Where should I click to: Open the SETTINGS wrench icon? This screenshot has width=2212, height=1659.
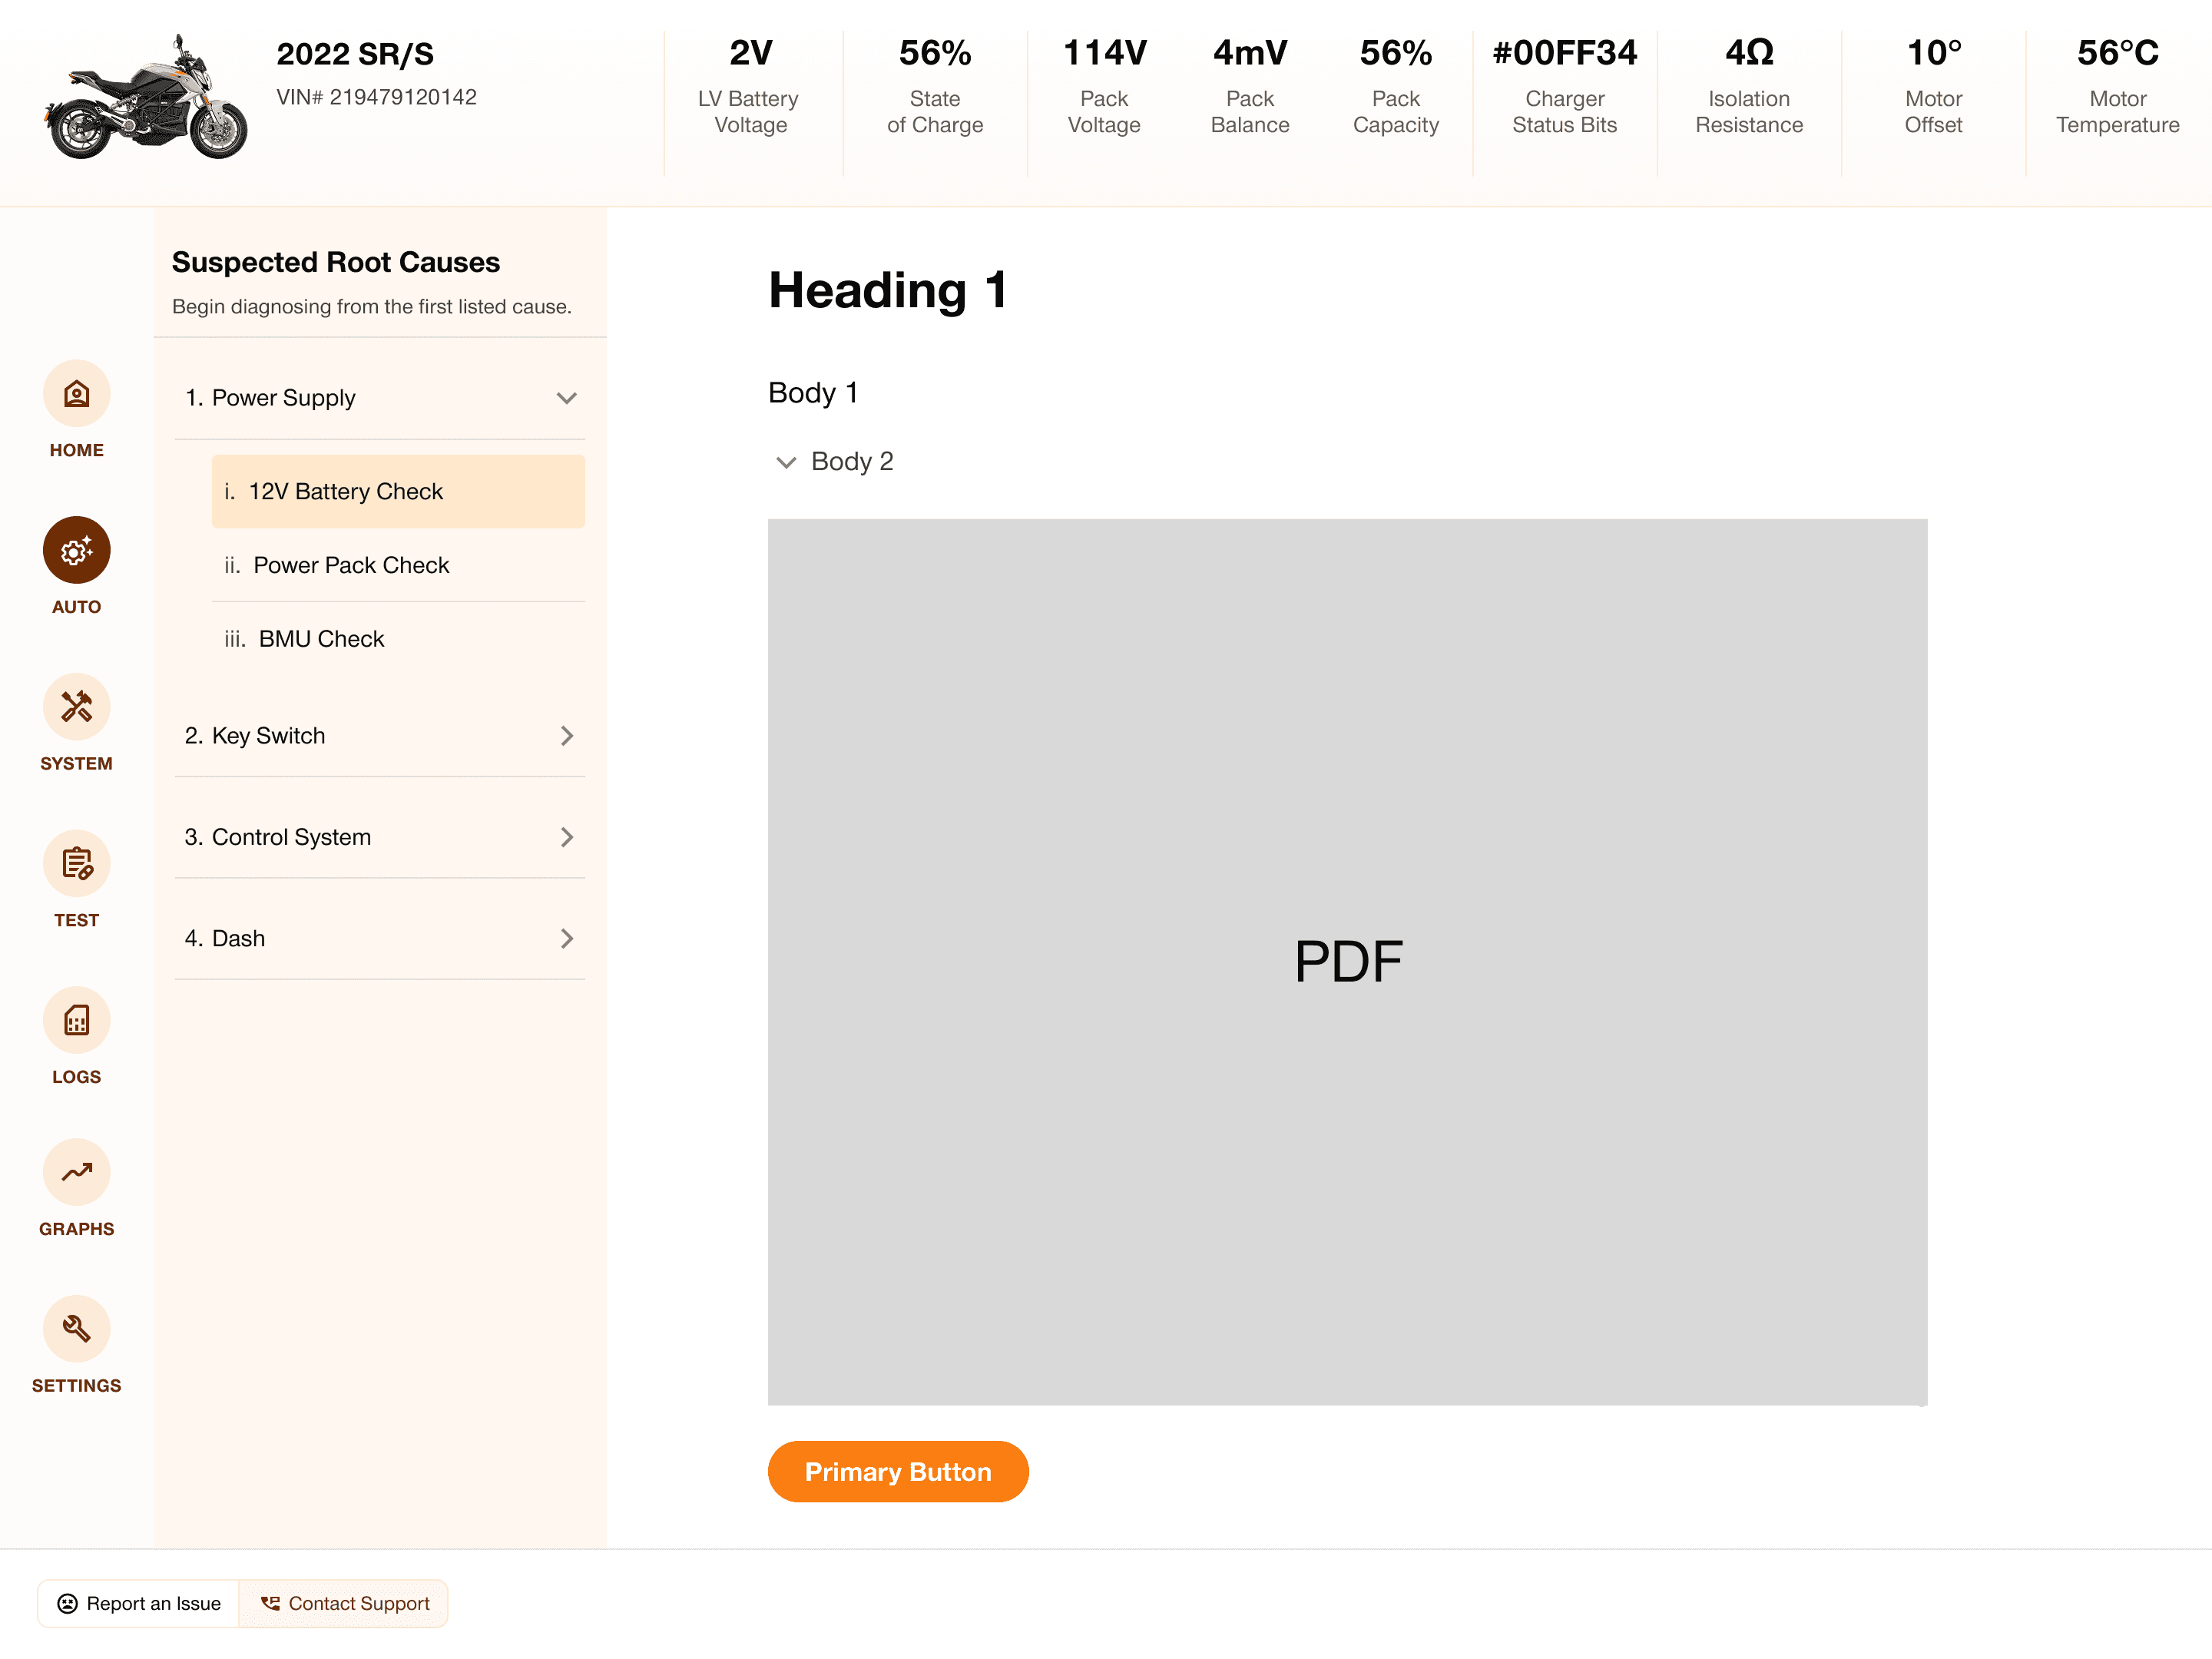pyautogui.click(x=76, y=1329)
